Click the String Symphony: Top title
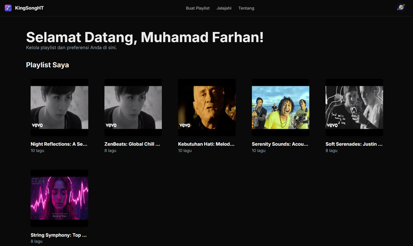This screenshot has width=413, height=246. click(x=59, y=235)
